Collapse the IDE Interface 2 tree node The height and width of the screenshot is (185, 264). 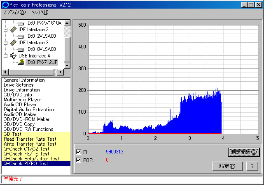point(5,30)
